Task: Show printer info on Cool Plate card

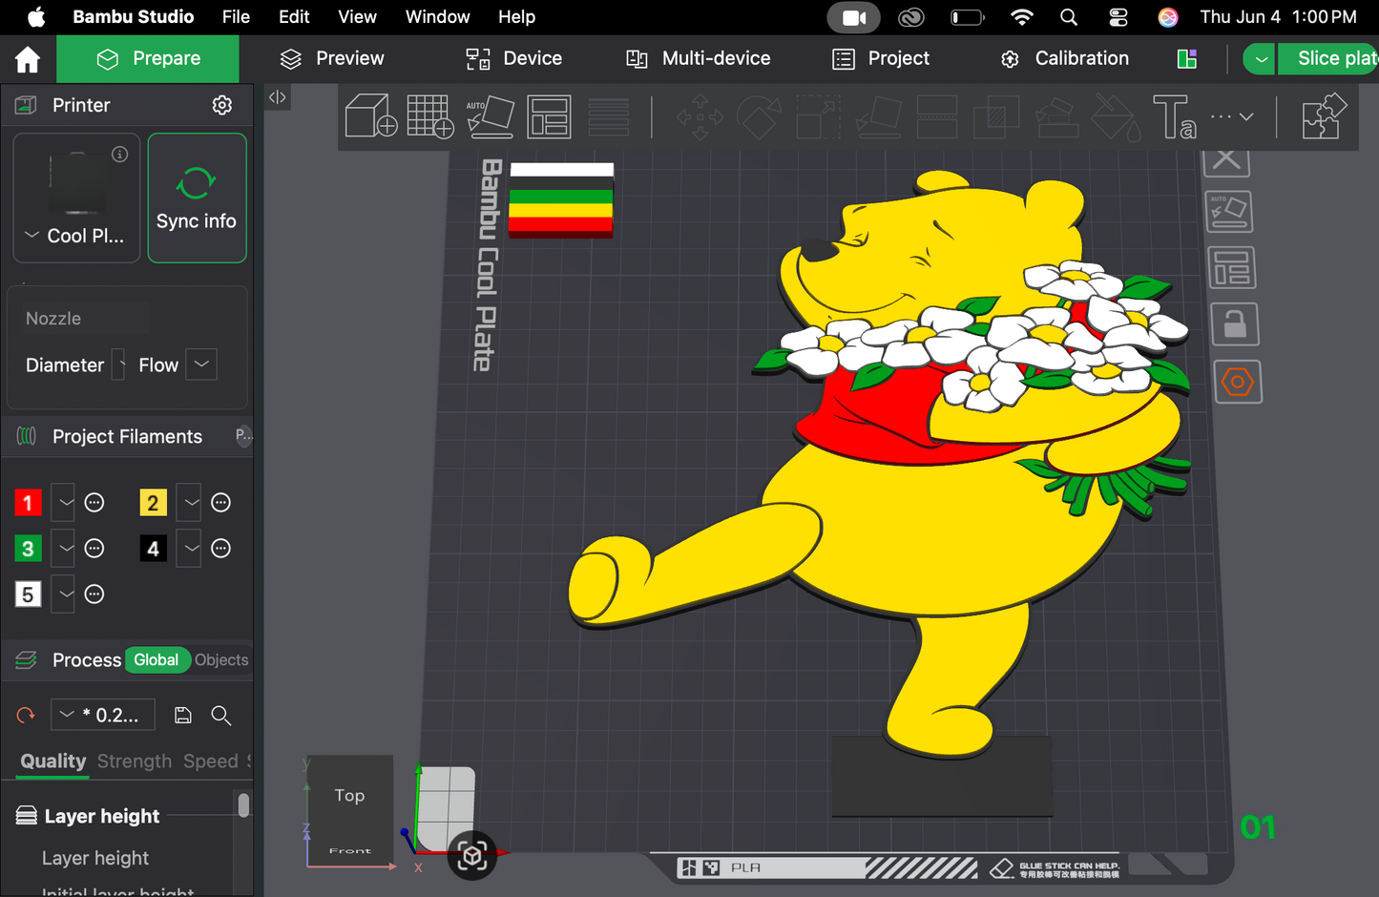Action: pyautogui.click(x=120, y=154)
